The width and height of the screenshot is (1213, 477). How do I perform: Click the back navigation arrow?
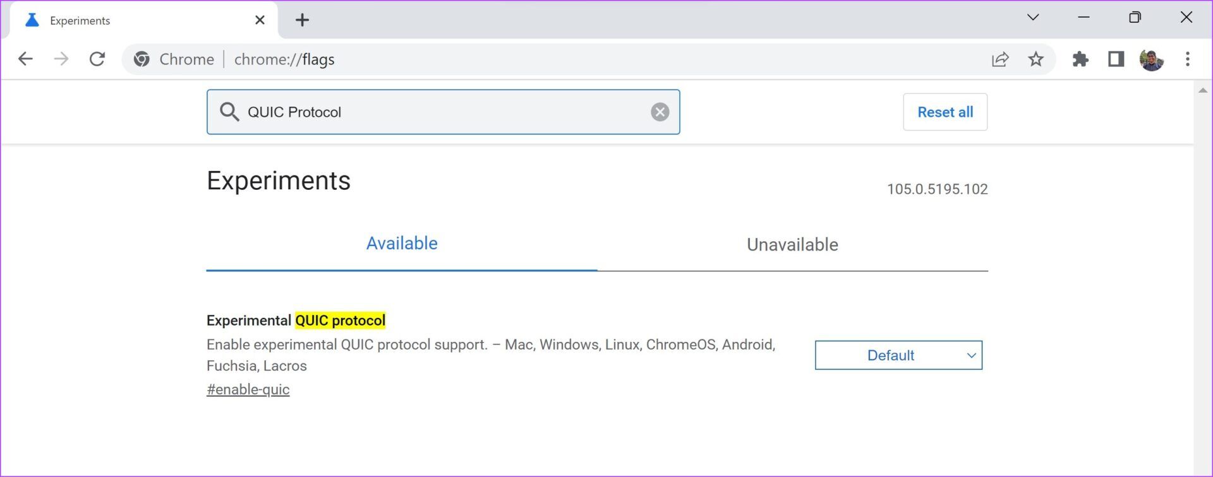pyautogui.click(x=25, y=59)
